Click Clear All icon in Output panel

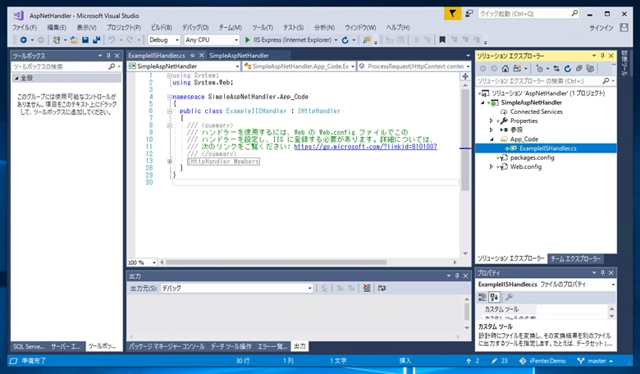[x=367, y=288]
